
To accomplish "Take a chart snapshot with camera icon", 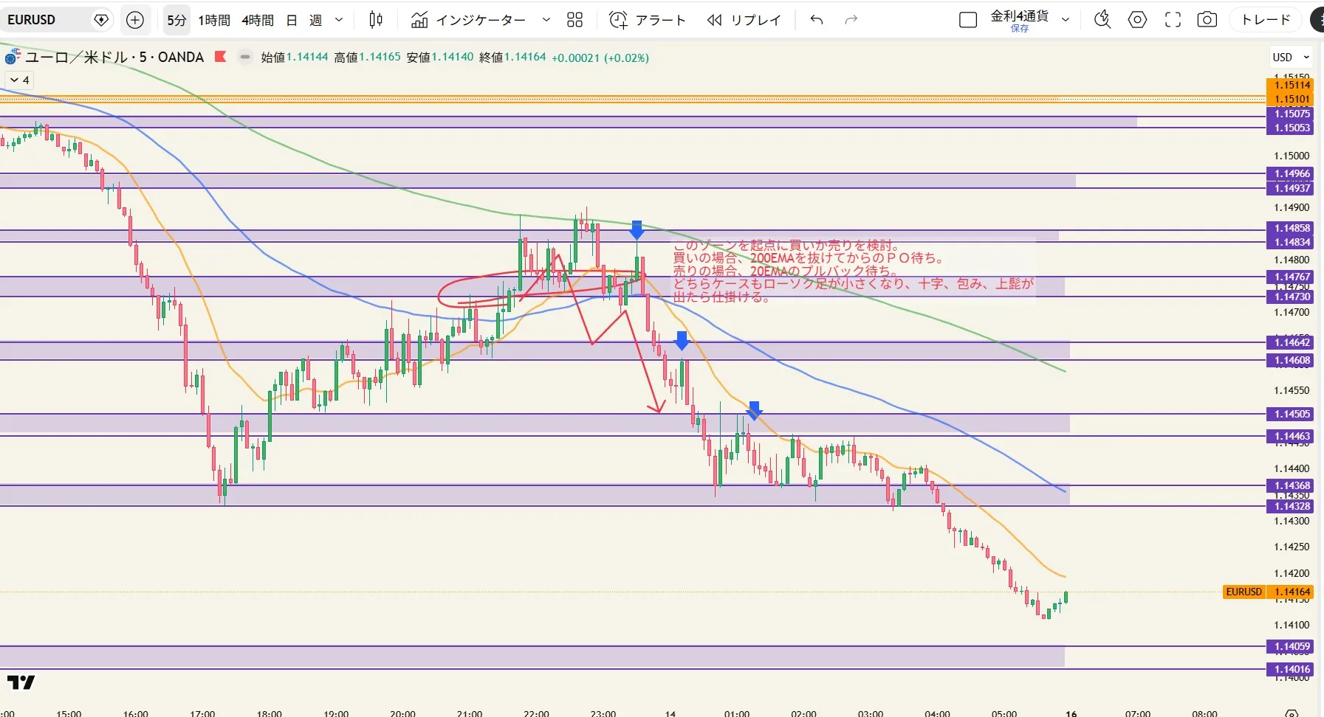I will (x=1207, y=20).
